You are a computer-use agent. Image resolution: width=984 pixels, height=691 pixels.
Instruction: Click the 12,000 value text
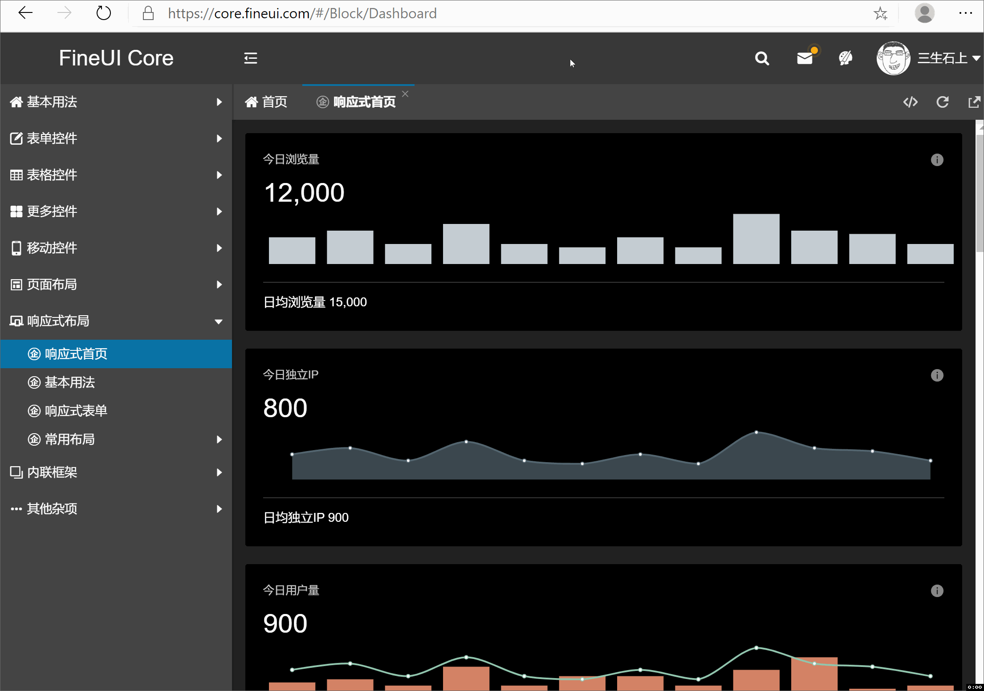click(304, 193)
